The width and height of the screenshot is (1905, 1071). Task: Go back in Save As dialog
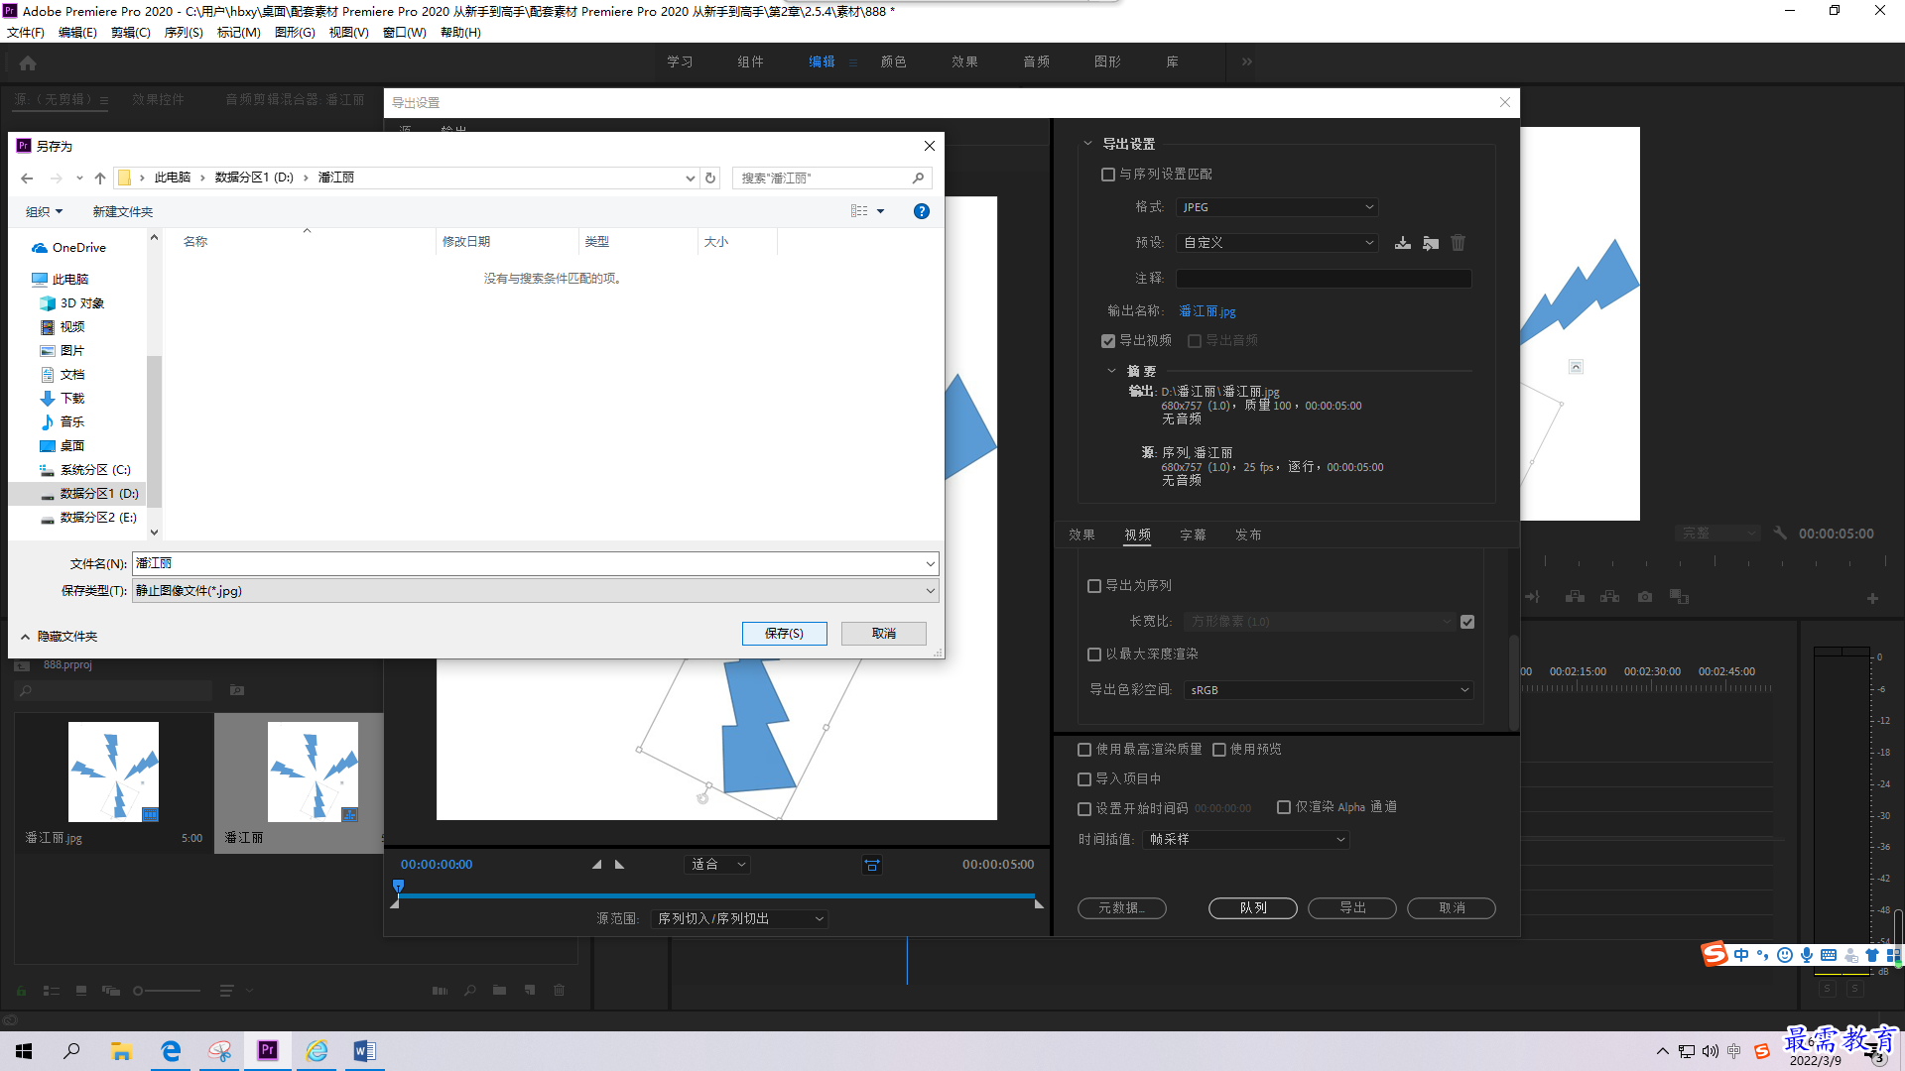(x=27, y=178)
